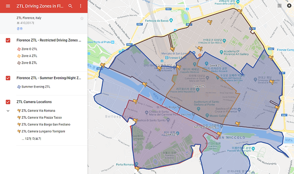
Task: Show the 12 more camera items
Action: coord(31,139)
